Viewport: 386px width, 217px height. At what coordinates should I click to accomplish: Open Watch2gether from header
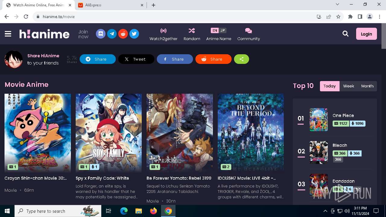[x=163, y=34]
